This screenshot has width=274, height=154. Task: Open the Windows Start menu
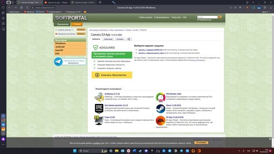75,151
